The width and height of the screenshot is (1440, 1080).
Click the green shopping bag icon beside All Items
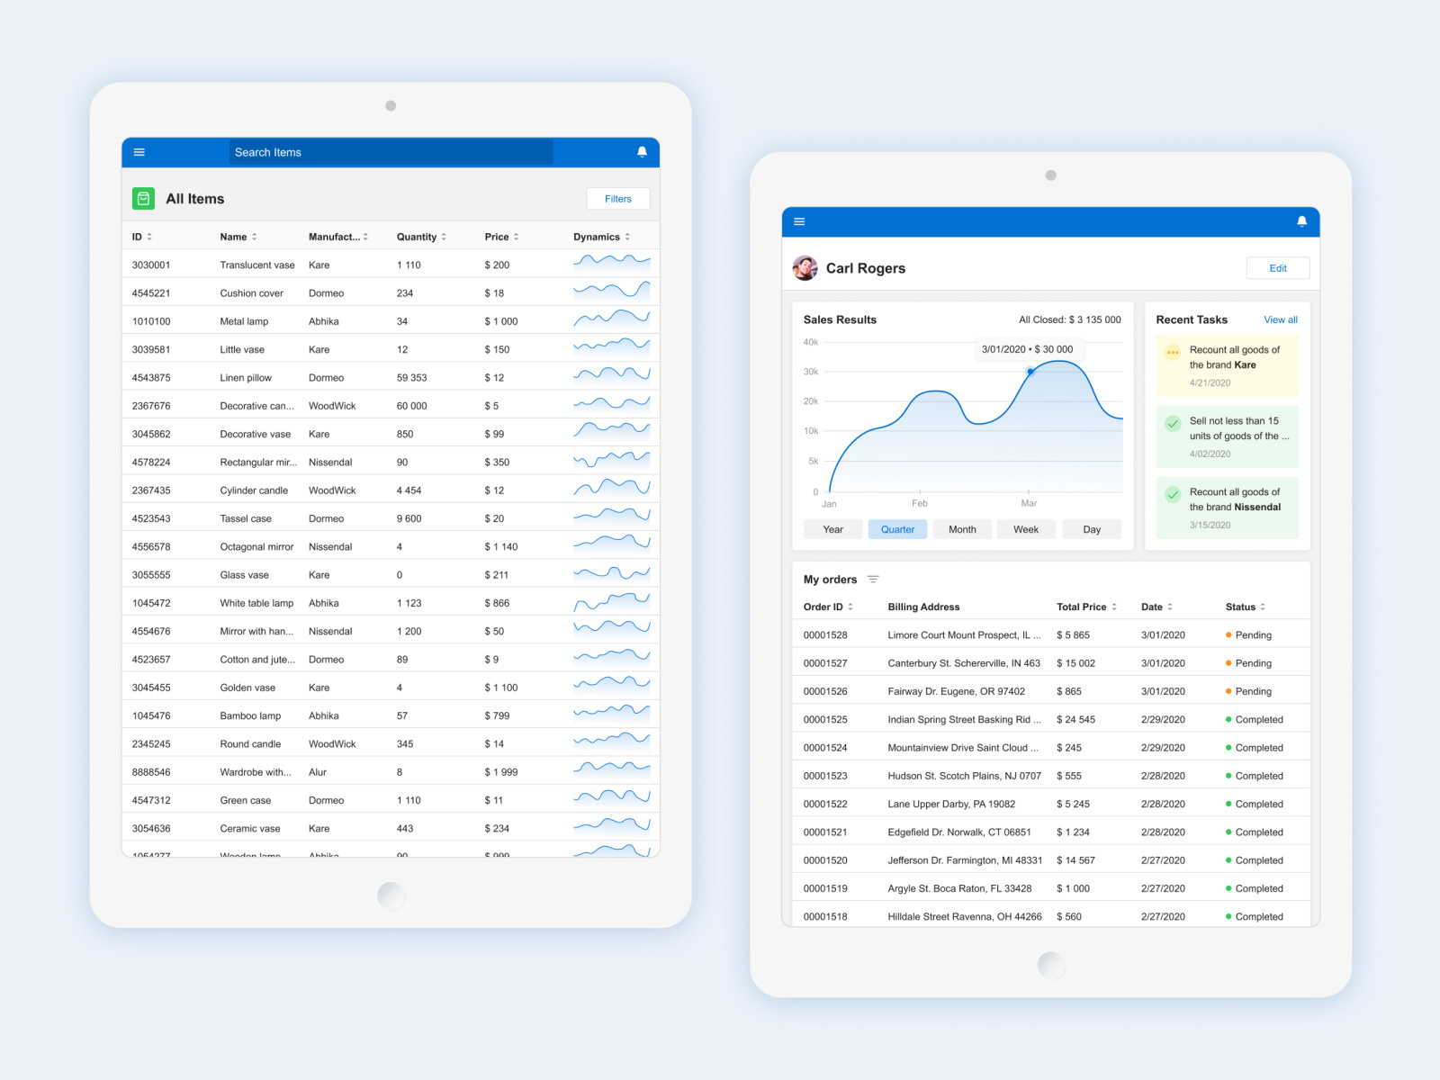(x=142, y=198)
